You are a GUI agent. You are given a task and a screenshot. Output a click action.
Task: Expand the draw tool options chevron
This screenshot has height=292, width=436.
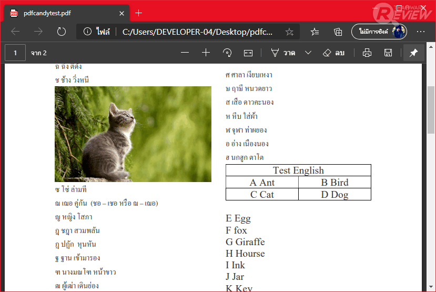click(x=308, y=53)
